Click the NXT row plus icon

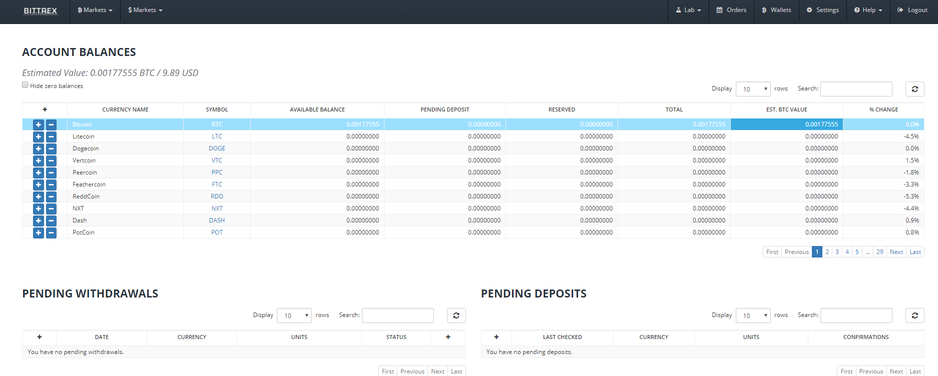[39, 208]
